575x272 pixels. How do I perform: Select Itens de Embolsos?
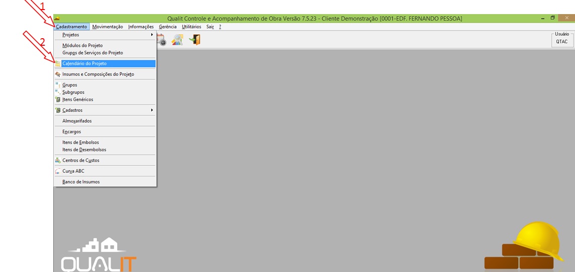point(105,142)
